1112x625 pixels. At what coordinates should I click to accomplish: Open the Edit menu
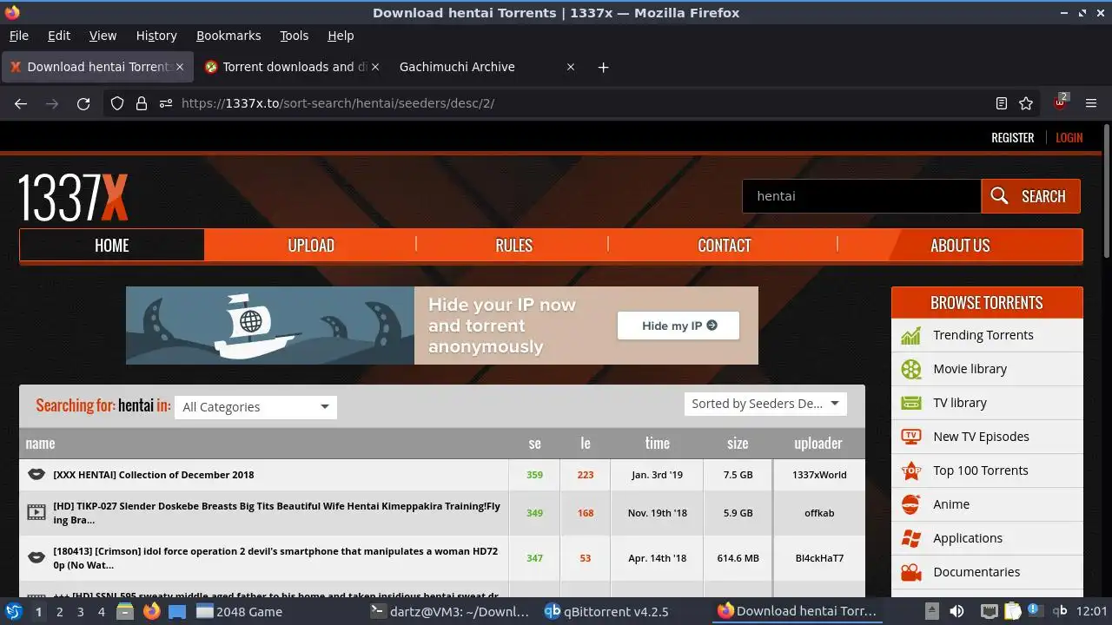(x=59, y=36)
